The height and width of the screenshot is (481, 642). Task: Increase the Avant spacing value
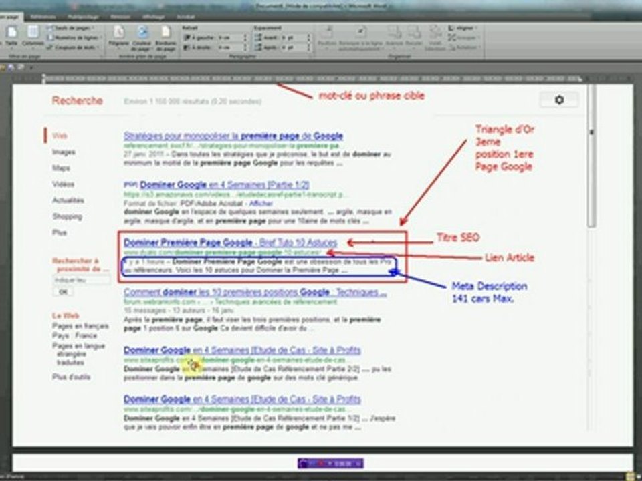[x=309, y=36]
